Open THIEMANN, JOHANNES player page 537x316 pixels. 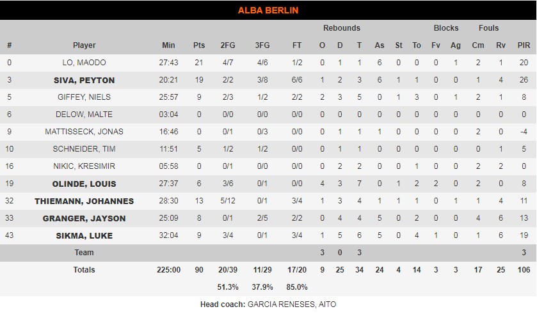pyautogui.click(x=84, y=201)
